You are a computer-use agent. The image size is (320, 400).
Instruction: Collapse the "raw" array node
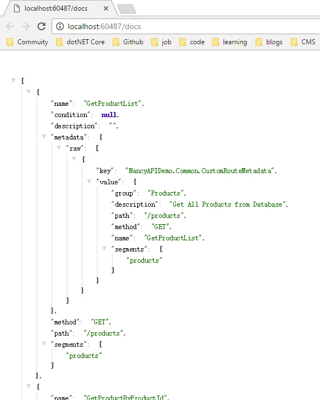coord(59,148)
